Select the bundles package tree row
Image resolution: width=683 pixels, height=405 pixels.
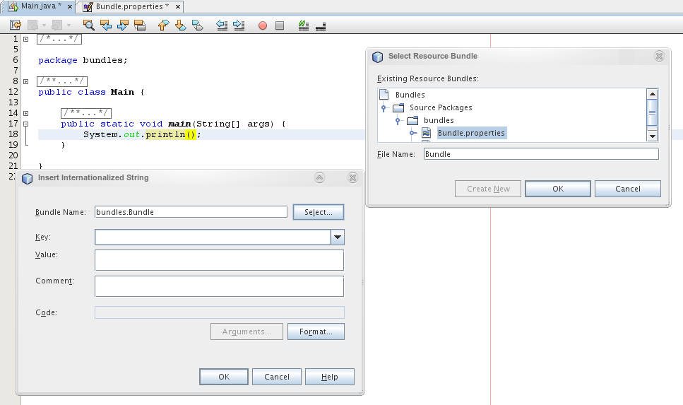[x=439, y=120]
